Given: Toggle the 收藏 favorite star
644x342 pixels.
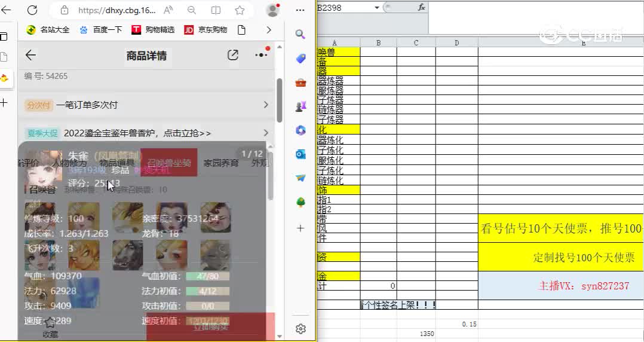Looking at the screenshot, I should pyautogui.click(x=50, y=327).
